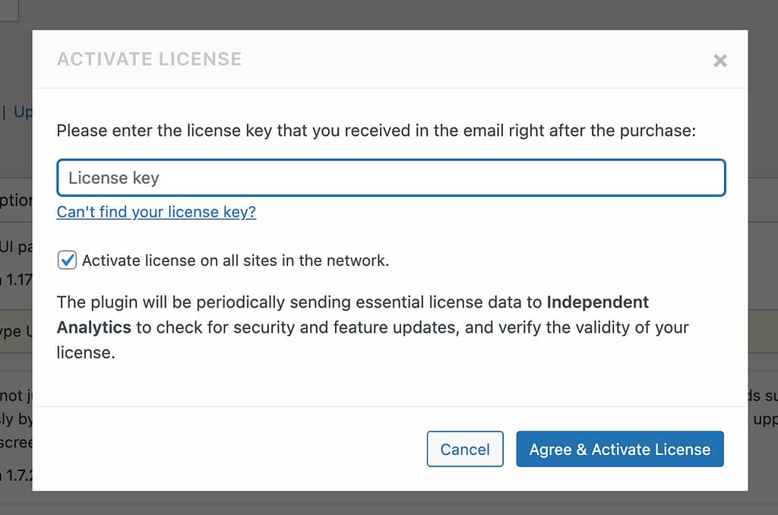Click the bold "Analytics" word in the notice

click(x=93, y=327)
